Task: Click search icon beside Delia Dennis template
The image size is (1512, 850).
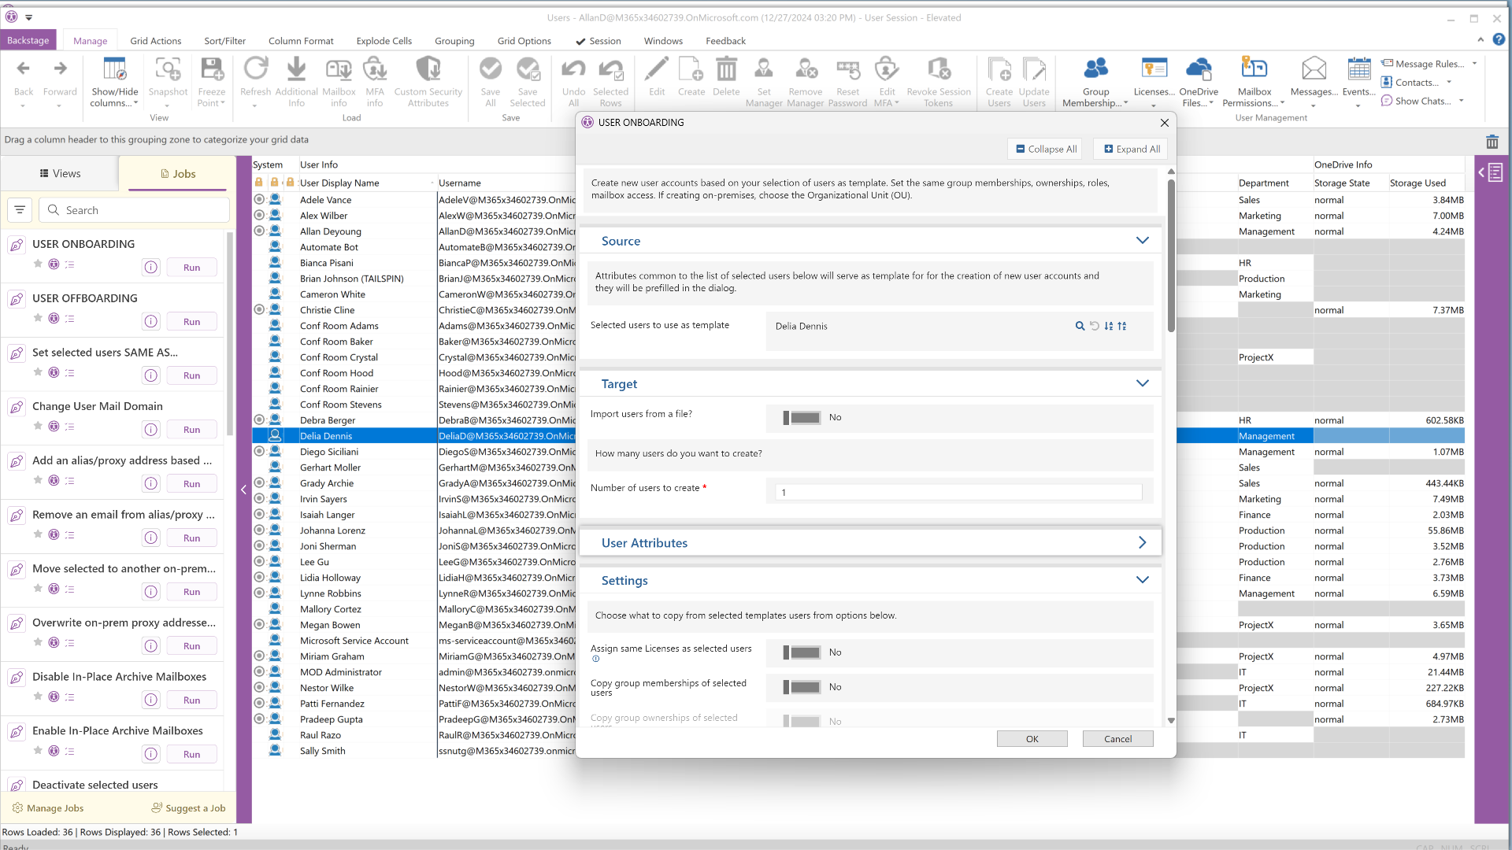Action: click(x=1080, y=326)
